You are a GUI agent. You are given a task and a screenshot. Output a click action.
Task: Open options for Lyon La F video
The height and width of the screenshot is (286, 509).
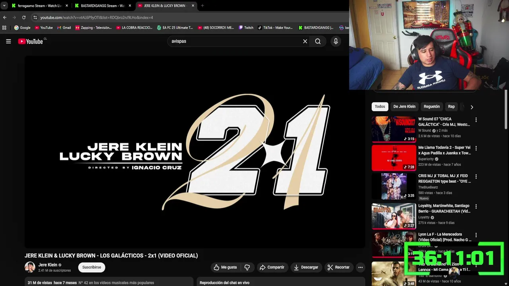click(x=476, y=235)
